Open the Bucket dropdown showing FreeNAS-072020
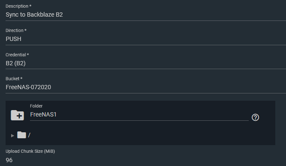Screen dimensions: 286x166 [146, 87]
